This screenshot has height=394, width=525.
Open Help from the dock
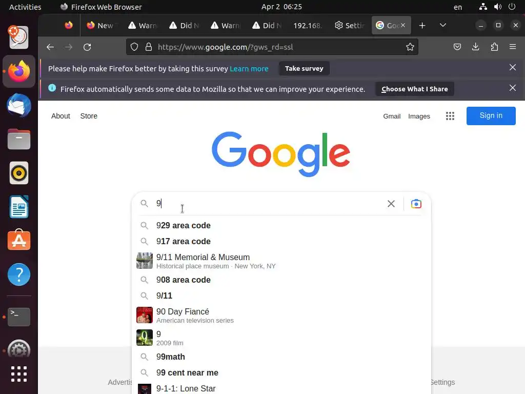tap(19, 274)
